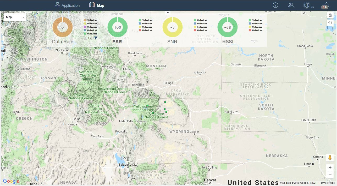Image resolution: width=337 pixels, height=186 pixels.
Task: Click device marker above Yellowstone National Park label
Action: tap(148, 106)
